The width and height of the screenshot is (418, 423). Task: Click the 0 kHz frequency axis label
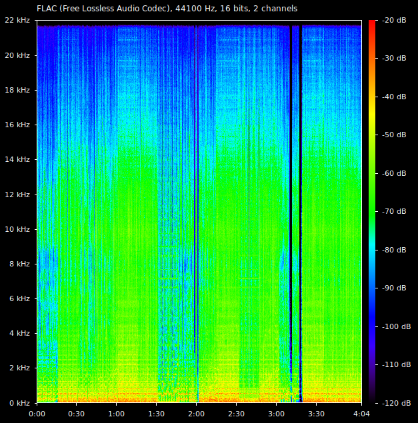pos(19,403)
